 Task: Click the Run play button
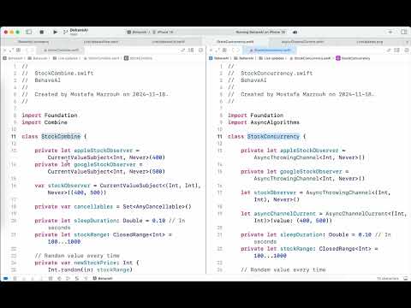pos(56,32)
